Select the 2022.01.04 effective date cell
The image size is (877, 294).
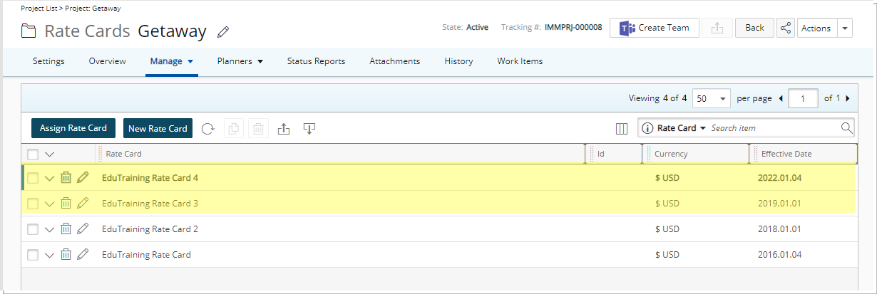click(x=779, y=178)
